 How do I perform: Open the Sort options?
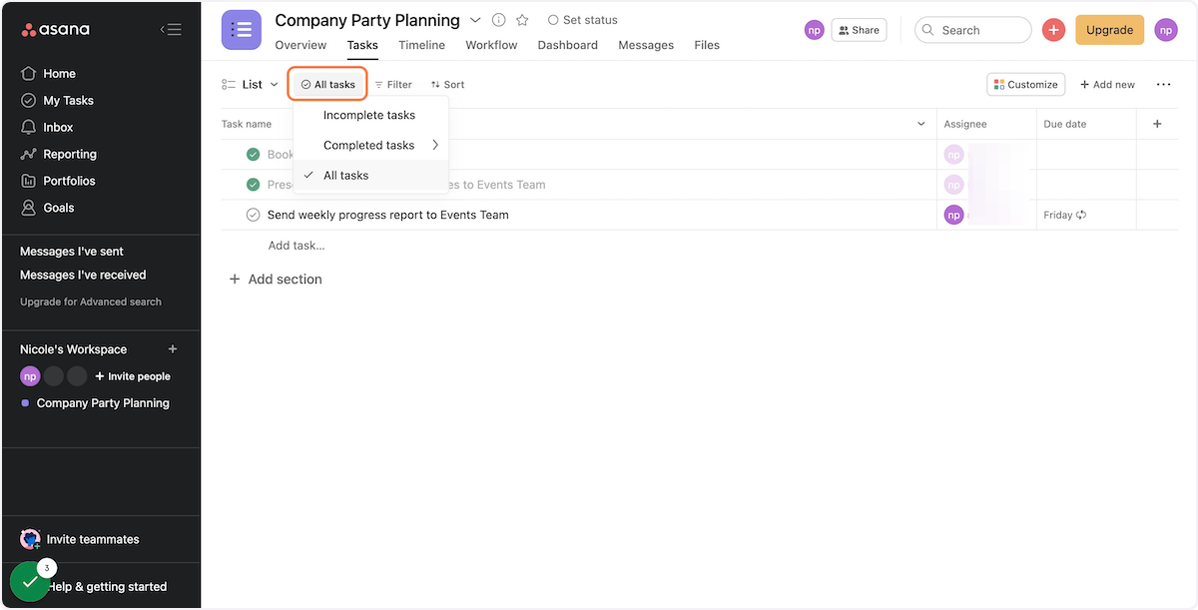(447, 85)
